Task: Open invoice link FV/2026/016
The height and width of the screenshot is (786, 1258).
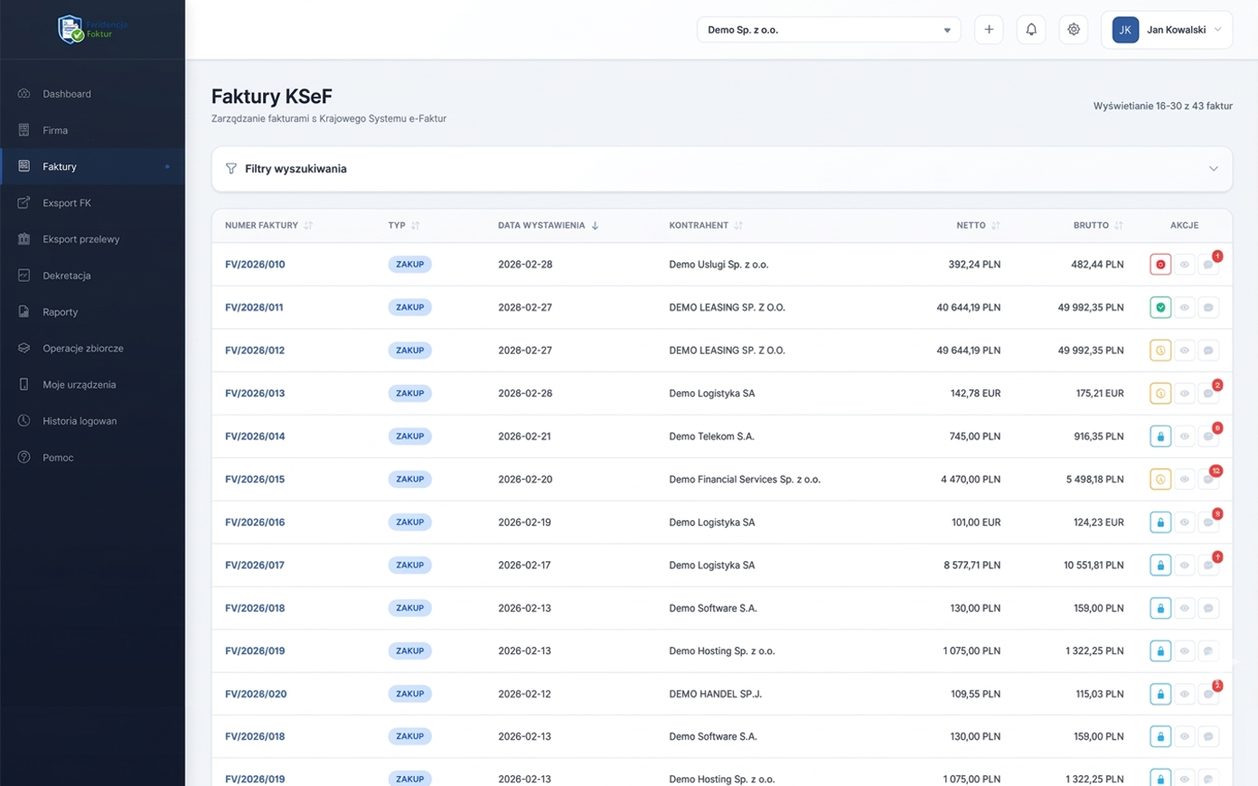Action: pos(255,522)
